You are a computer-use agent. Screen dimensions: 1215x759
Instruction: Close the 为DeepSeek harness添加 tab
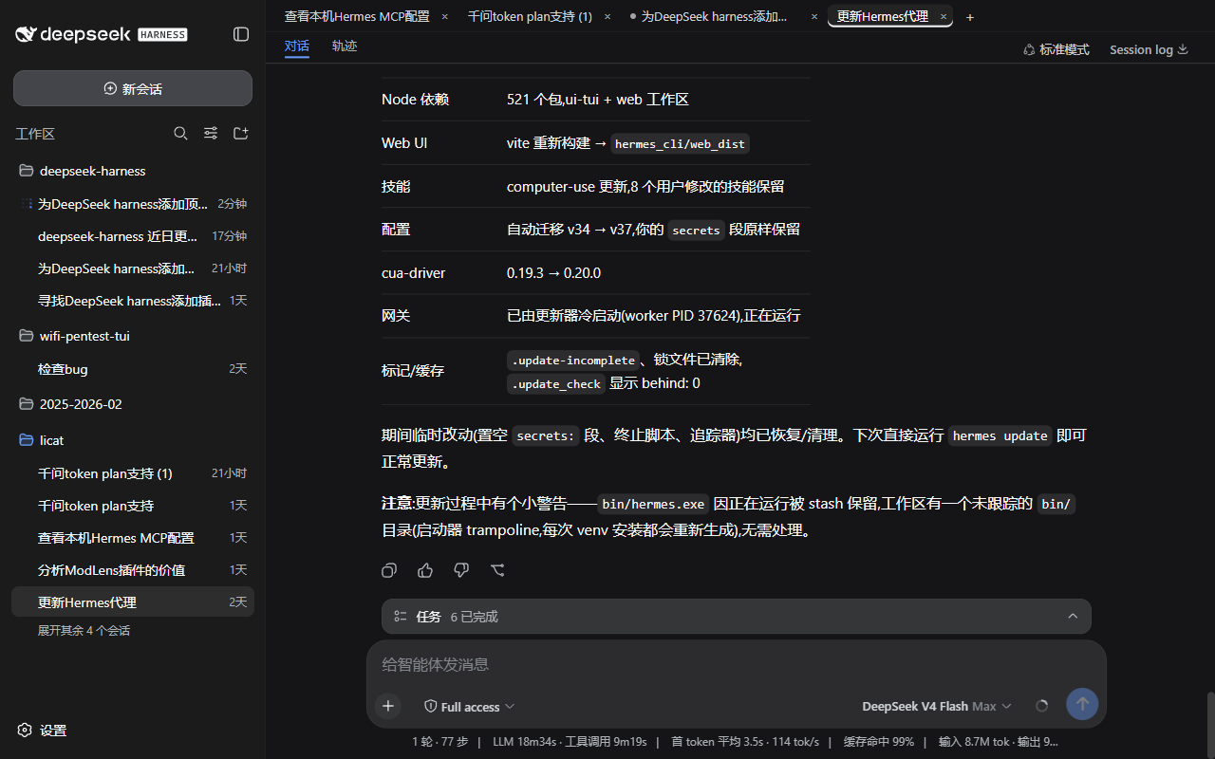coord(814,17)
